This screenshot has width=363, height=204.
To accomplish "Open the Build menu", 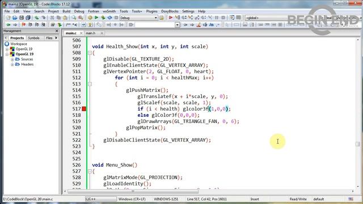I will point(66,11).
